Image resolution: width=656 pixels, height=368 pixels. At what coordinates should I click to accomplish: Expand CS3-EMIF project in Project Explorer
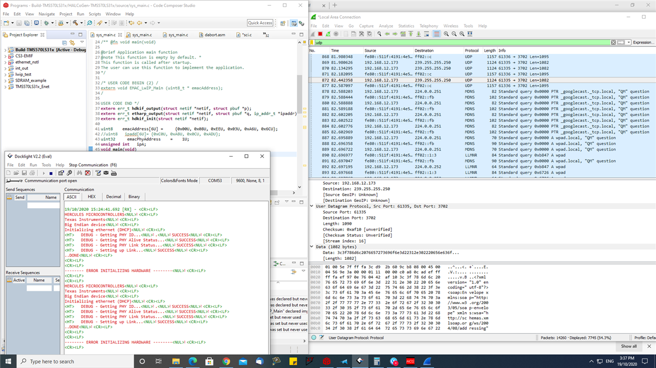click(5, 56)
